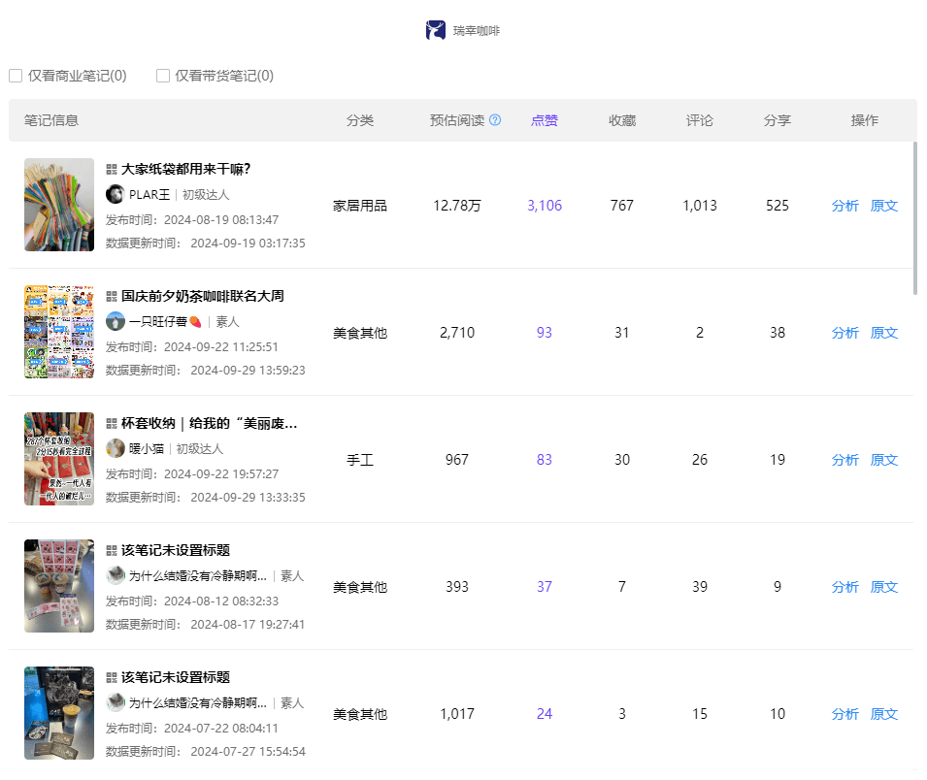Click the avatar of 暖小猫

pos(116,448)
